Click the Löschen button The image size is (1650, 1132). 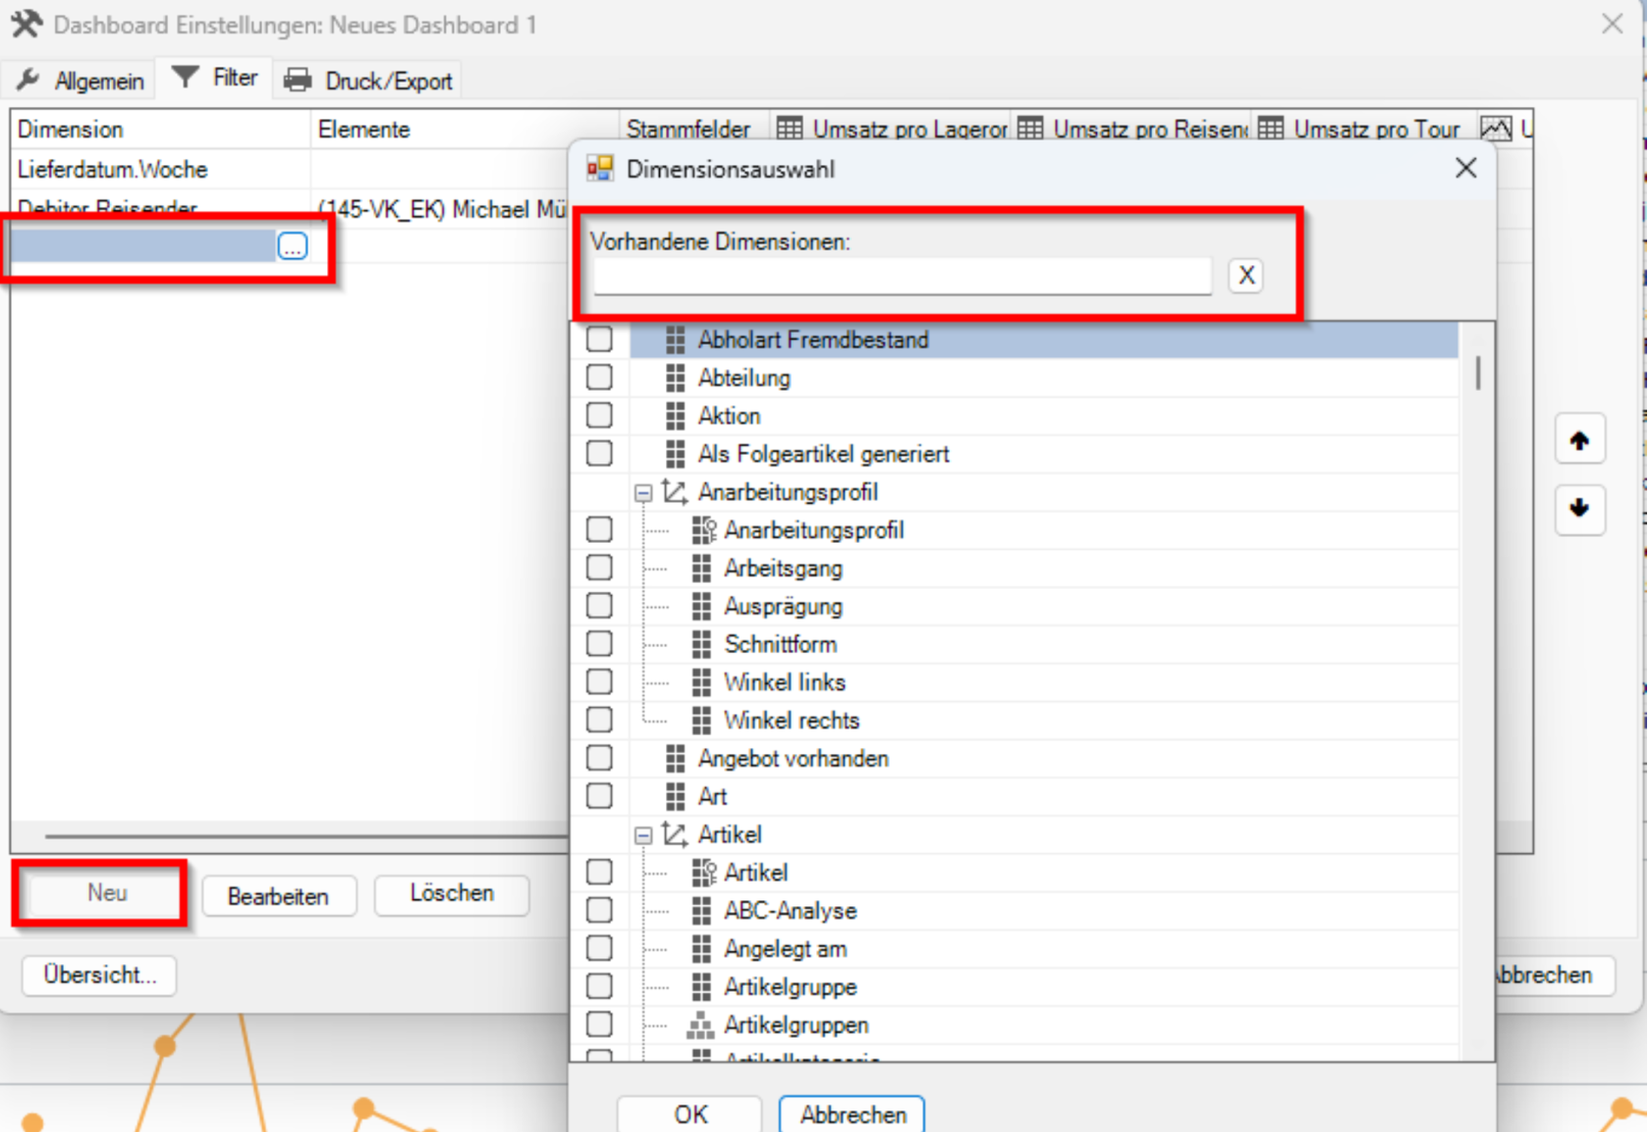click(452, 893)
